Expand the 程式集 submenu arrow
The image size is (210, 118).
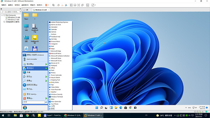coord(46,64)
